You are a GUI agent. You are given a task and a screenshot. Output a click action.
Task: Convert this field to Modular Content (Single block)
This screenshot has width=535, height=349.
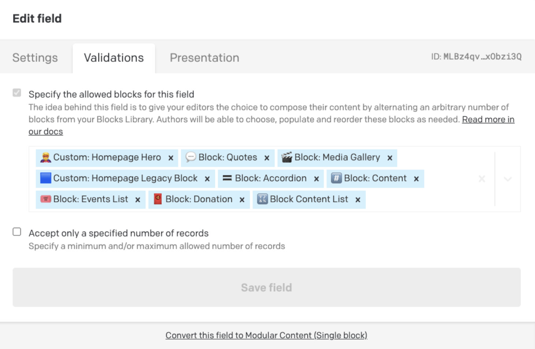click(x=266, y=335)
